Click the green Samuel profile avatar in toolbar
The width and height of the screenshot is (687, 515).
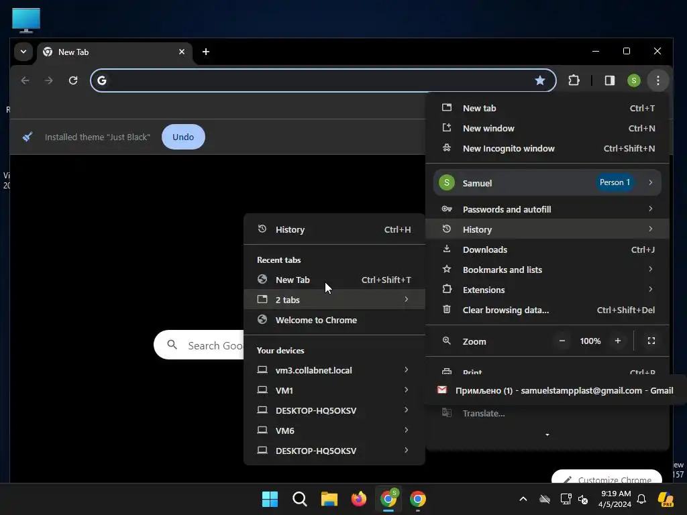point(633,80)
